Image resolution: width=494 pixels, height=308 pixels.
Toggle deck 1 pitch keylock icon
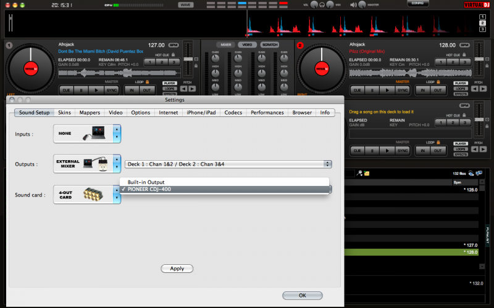196,66
